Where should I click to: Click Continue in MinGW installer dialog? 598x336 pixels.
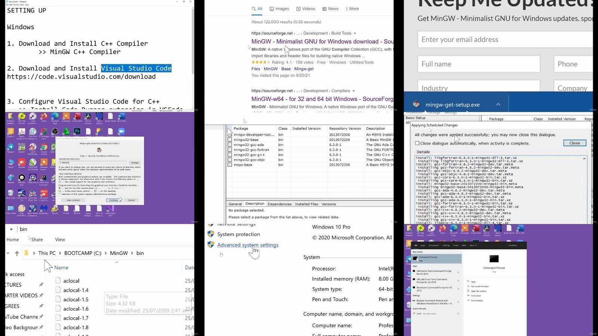click(x=114, y=200)
